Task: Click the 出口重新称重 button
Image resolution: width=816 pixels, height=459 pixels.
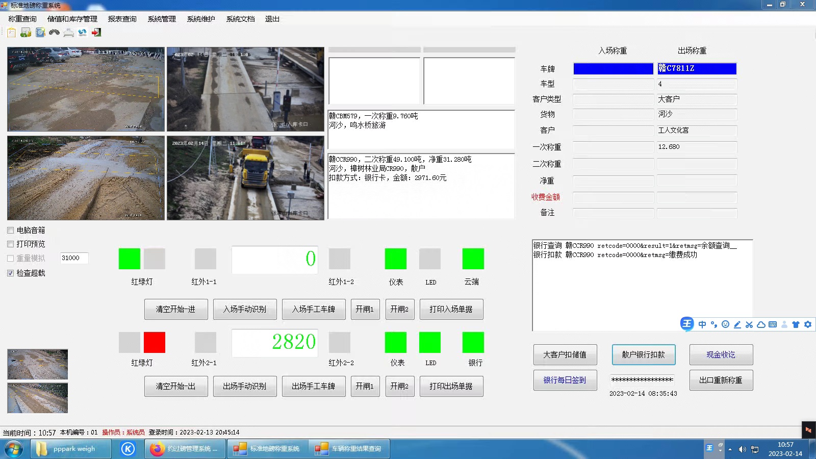Action: pos(721,380)
